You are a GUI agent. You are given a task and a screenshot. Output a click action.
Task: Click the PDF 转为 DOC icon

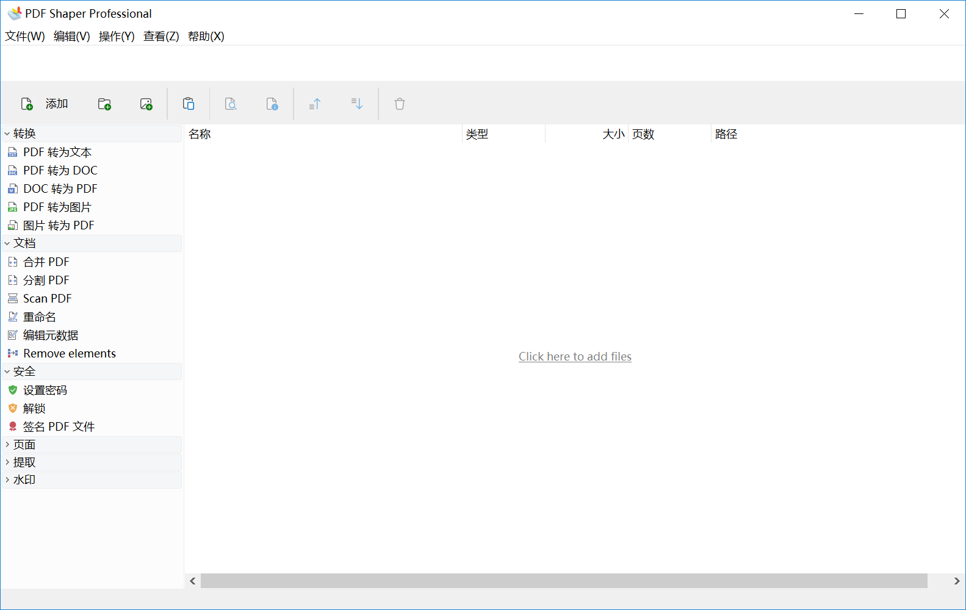[x=13, y=170]
